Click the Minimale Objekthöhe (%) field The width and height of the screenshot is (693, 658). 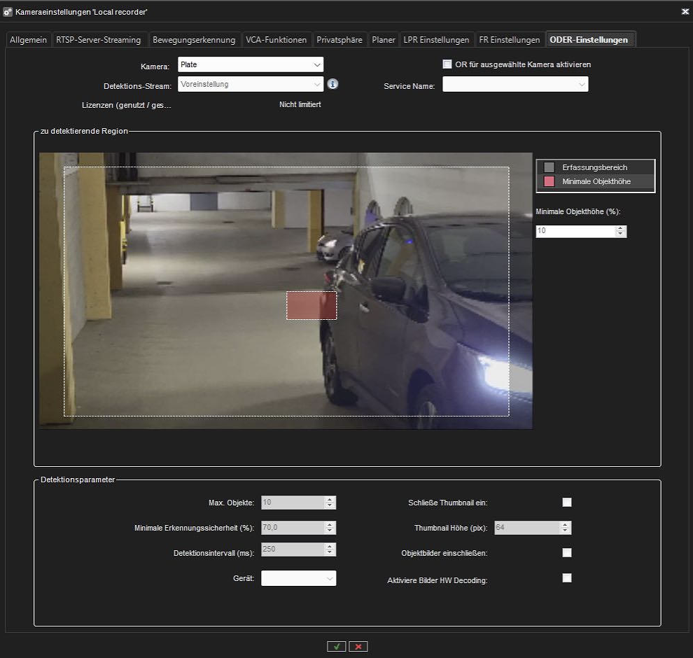[x=575, y=231]
